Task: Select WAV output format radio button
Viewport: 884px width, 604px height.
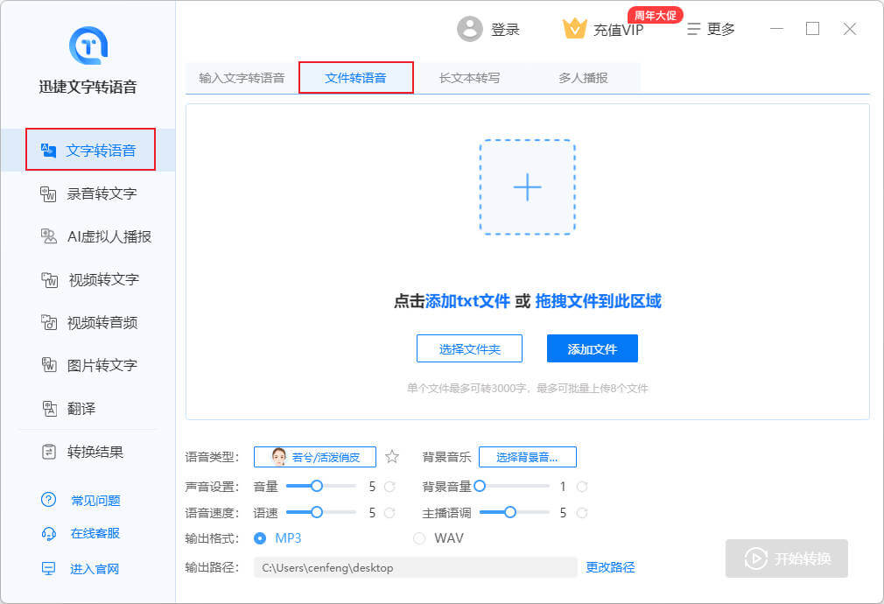Action: (x=419, y=538)
